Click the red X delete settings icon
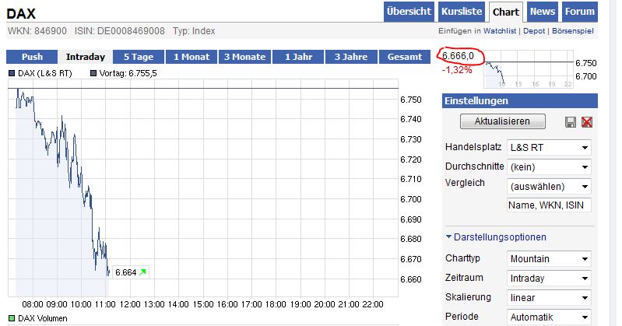This screenshot has height=326, width=622. 587,122
